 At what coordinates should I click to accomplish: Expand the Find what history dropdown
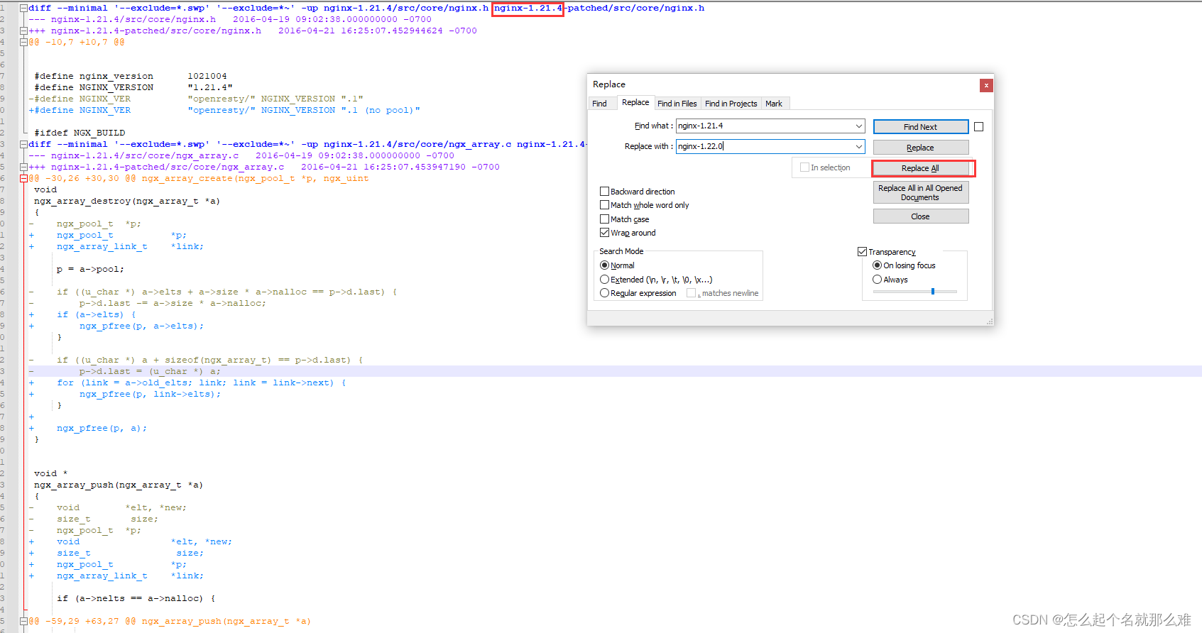pyautogui.click(x=859, y=126)
